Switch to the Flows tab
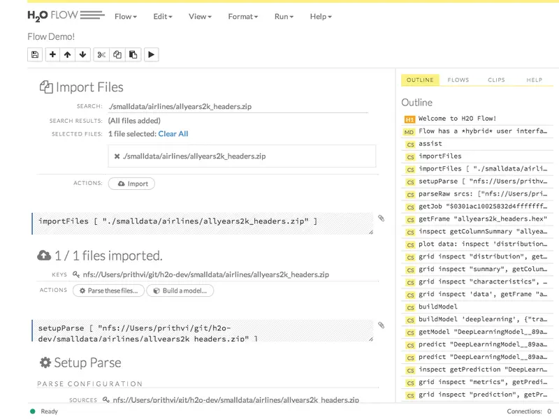This screenshot has height=419, width=559. [x=458, y=80]
